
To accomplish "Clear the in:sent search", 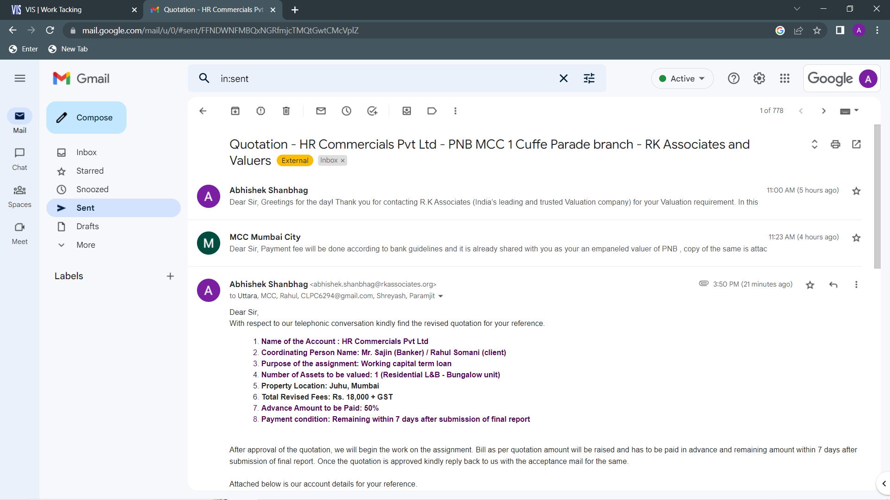I will pyautogui.click(x=563, y=78).
